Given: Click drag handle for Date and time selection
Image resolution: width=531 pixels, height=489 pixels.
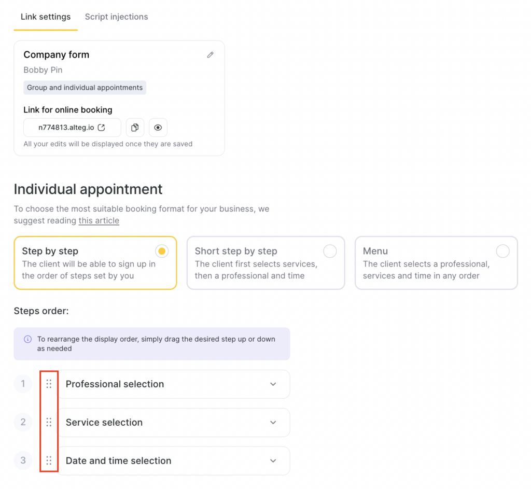Looking at the screenshot, I should pos(49,460).
